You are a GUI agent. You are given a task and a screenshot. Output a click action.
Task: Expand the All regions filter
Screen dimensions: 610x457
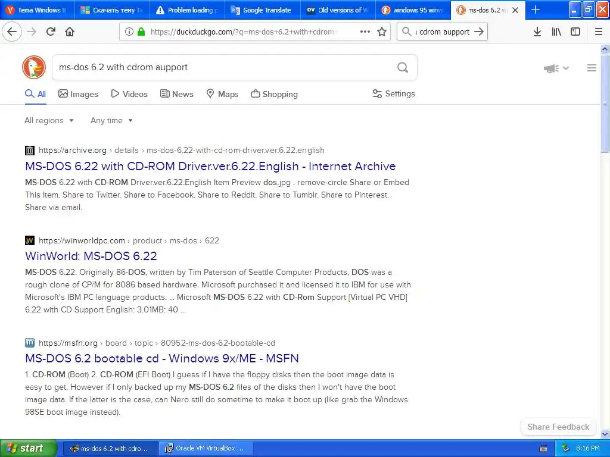(49, 120)
